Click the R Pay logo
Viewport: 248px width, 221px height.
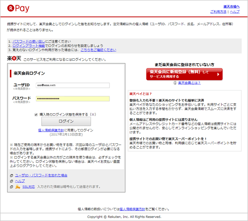pyautogui.click(x=18, y=8)
